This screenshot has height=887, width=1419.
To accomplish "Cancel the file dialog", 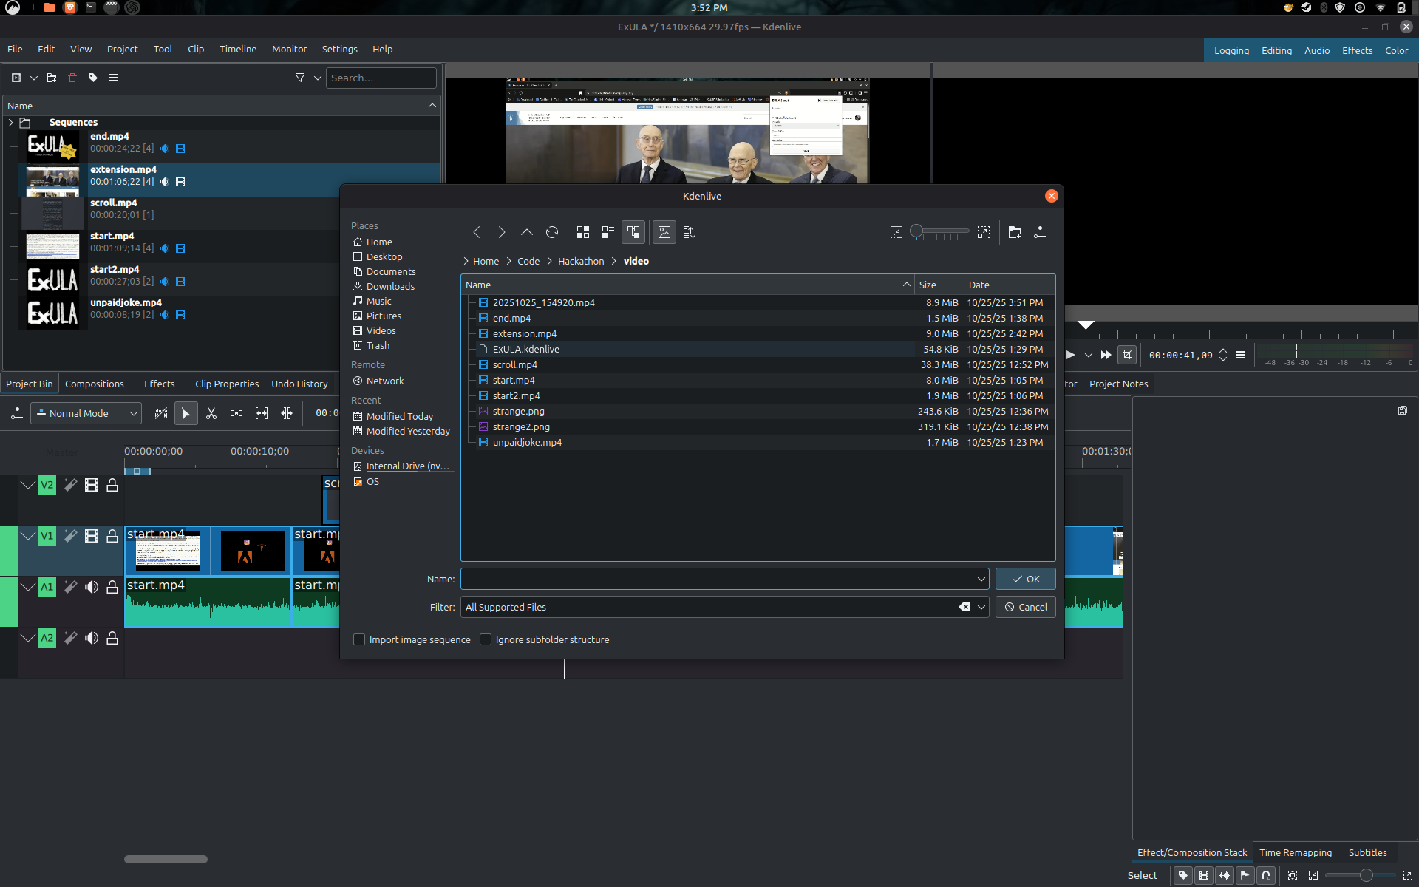I will (1025, 607).
